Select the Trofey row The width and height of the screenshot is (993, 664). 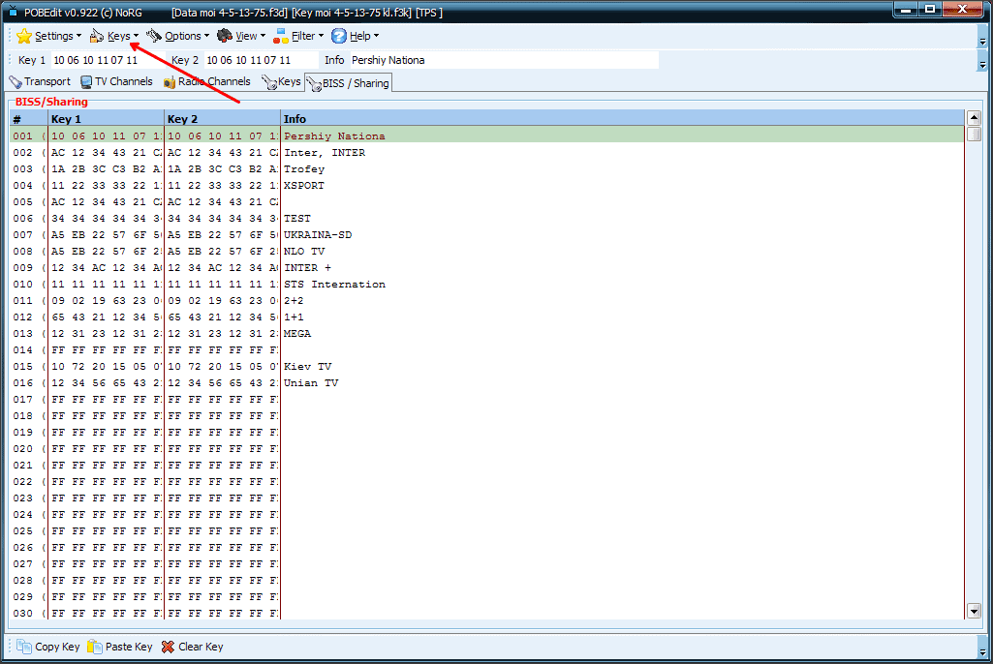click(x=486, y=169)
